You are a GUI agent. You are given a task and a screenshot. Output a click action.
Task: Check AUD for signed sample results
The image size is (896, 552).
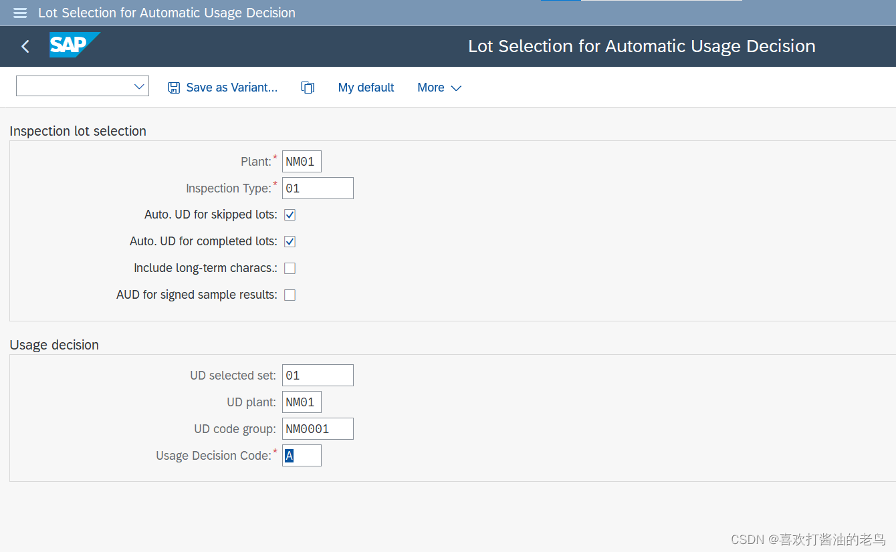290,295
